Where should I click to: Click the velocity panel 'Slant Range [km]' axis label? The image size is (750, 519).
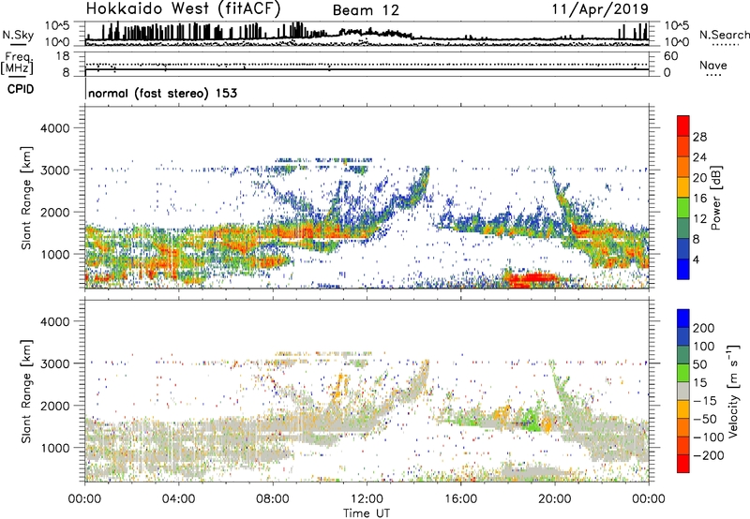26,392
